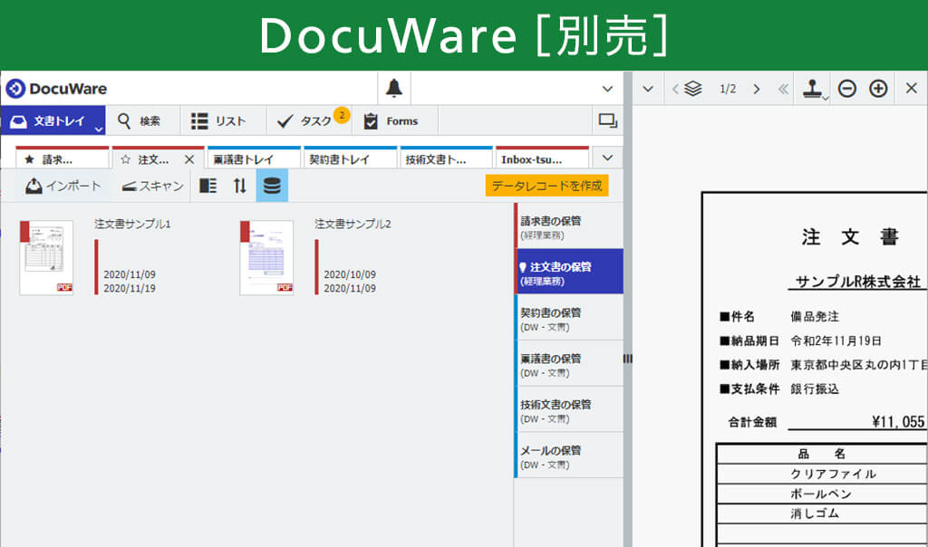This screenshot has height=547, width=928.
Task: Go to next page in viewer
Action: click(756, 88)
